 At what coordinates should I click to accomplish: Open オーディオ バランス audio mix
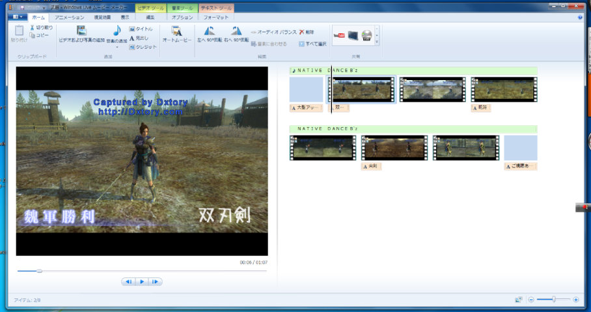click(x=274, y=33)
